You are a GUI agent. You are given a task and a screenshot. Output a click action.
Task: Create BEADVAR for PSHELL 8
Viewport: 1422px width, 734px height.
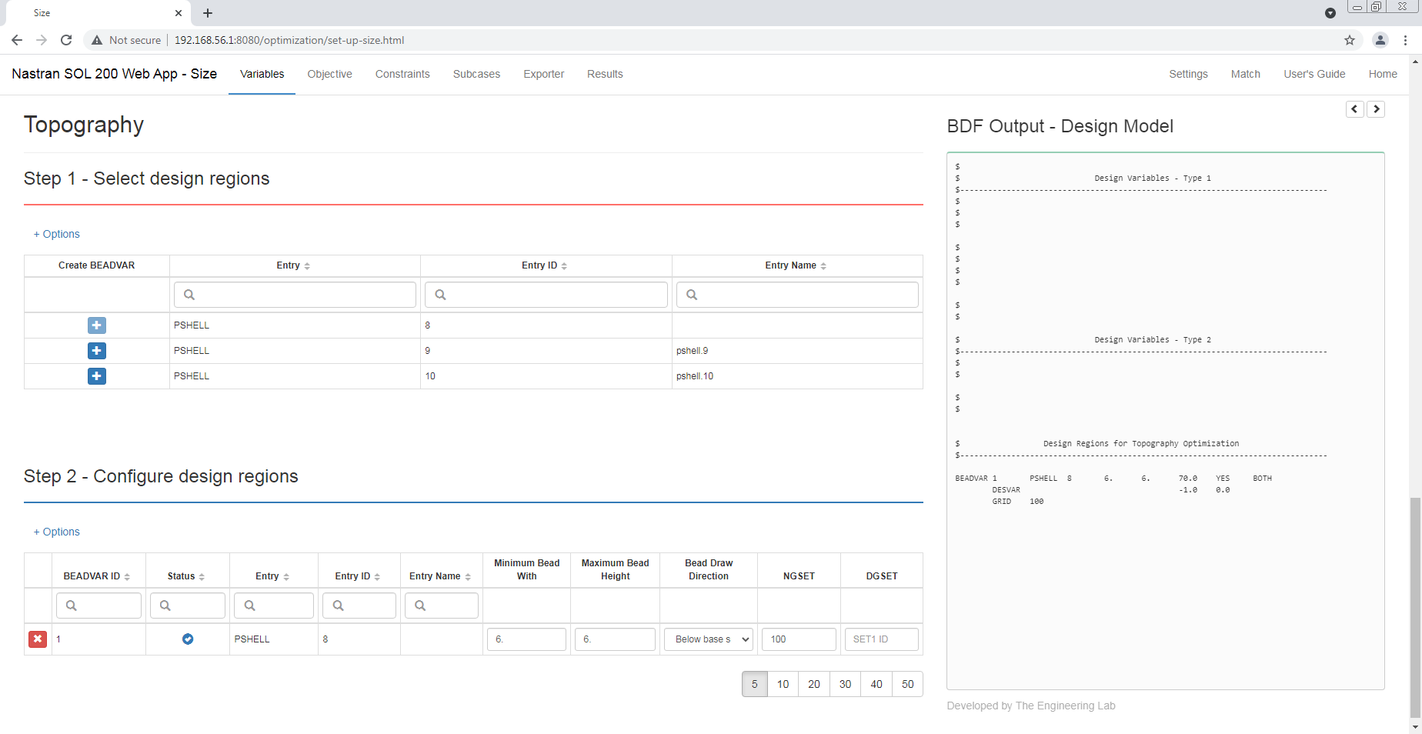click(x=97, y=325)
